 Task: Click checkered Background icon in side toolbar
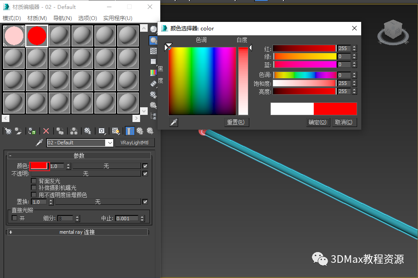(154, 51)
